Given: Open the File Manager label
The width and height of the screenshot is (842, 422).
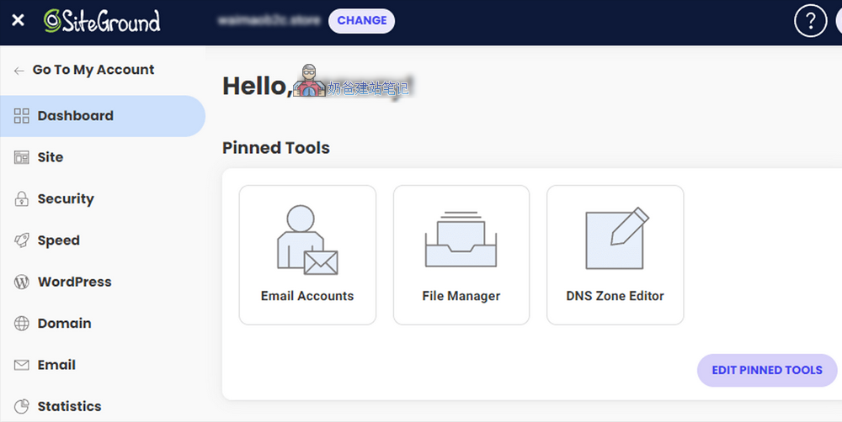Looking at the screenshot, I should point(461,296).
